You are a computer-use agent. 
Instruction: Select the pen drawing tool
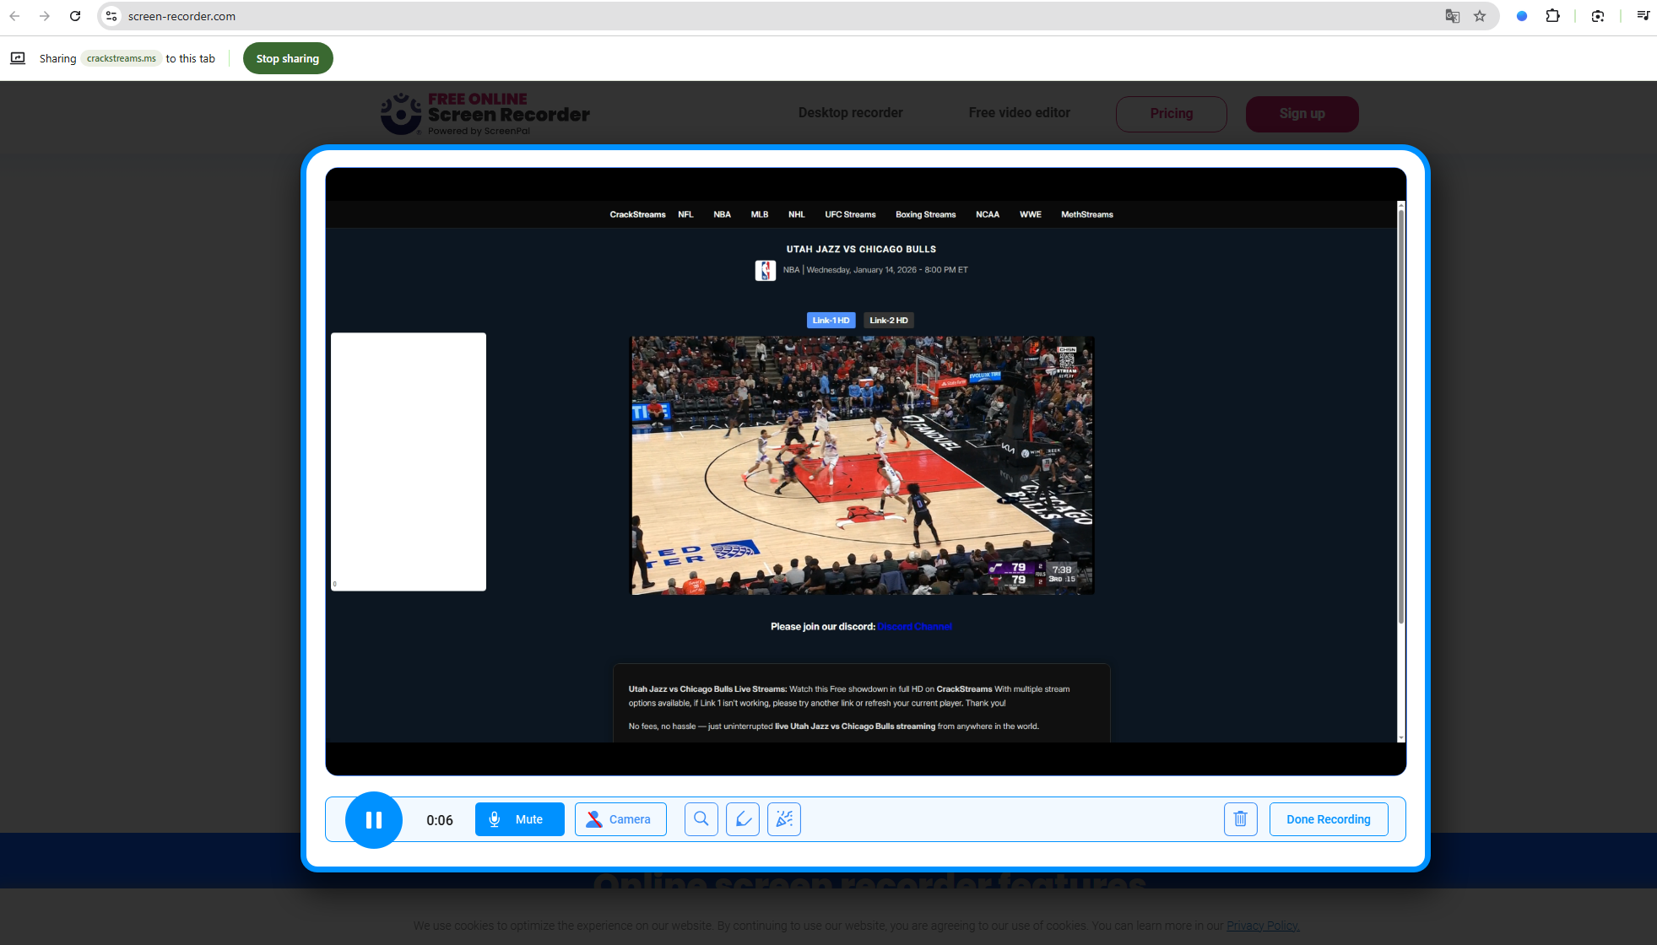point(742,818)
